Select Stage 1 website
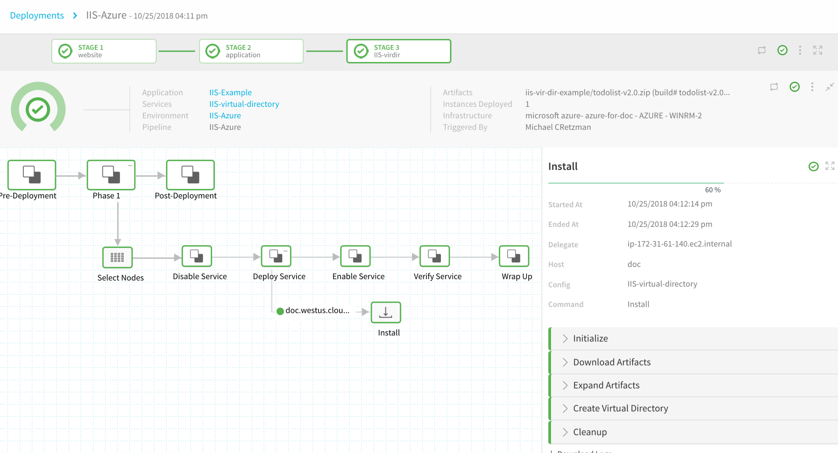The image size is (838, 453). pyautogui.click(x=104, y=51)
